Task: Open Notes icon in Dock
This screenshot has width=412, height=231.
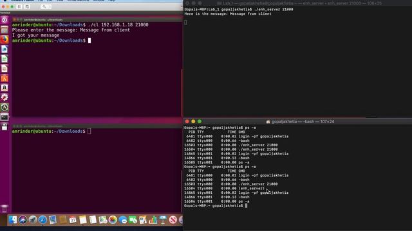Action: pos(83,219)
